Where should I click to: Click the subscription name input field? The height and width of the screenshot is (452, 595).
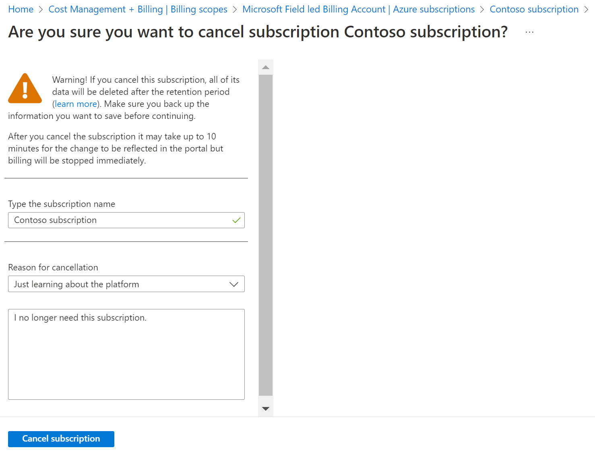pyautogui.click(x=121, y=220)
